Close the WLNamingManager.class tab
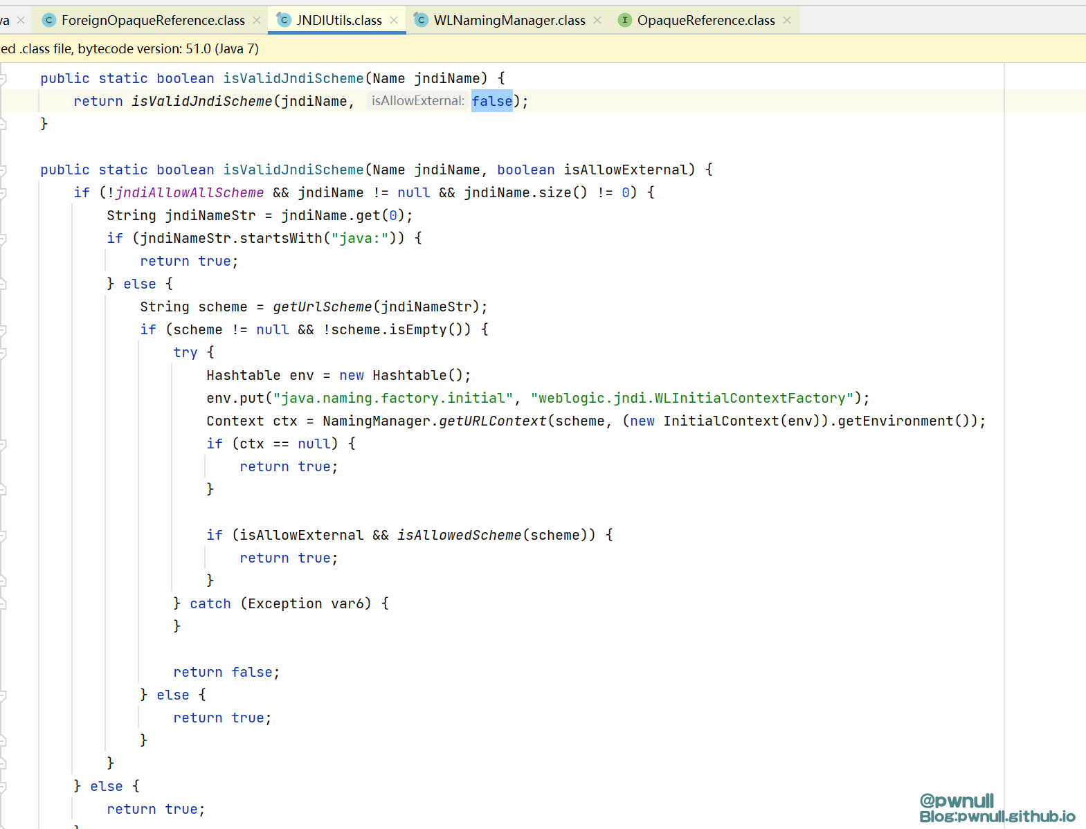Viewport: 1086px width, 829px height. coord(597,20)
